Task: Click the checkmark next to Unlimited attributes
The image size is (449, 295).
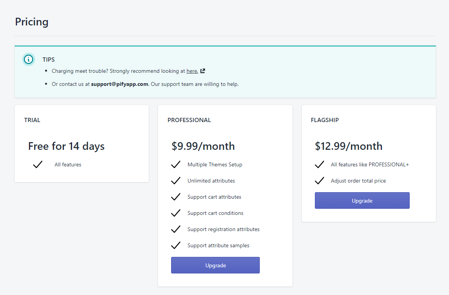Action: tap(176, 181)
